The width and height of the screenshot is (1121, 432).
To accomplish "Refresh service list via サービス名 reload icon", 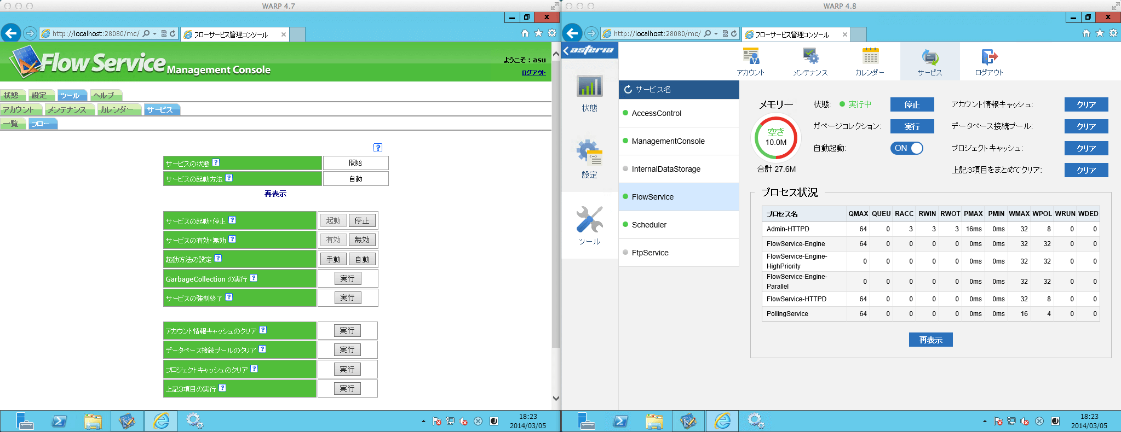I will coord(628,89).
